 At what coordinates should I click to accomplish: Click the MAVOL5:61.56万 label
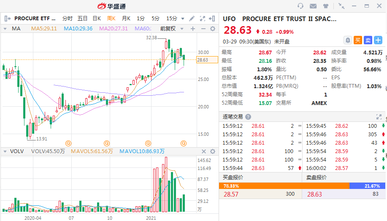(x=92, y=151)
